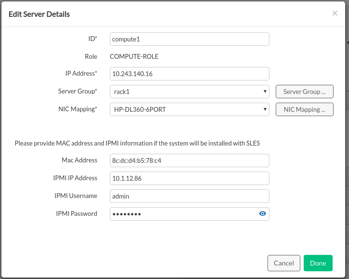Focus the IPMI Username field containing admin
Image resolution: width=349 pixels, height=279 pixels.
coord(189,196)
